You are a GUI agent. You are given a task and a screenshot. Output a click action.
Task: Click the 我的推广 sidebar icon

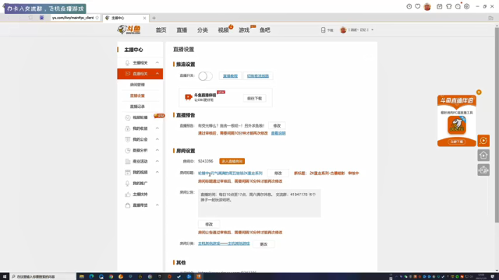(x=128, y=184)
